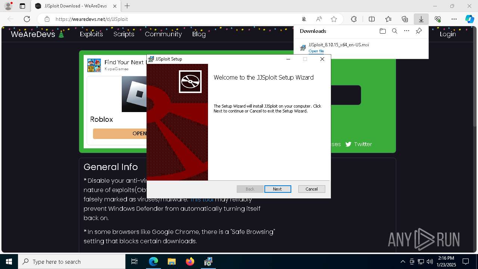Click the Windows Start button

pyautogui.click(x=9, y=262)
